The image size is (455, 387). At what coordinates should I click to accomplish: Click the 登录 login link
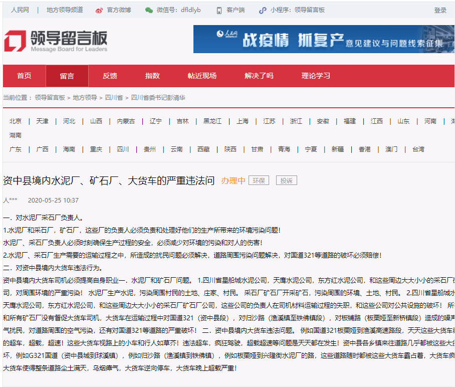coord(440,10)
